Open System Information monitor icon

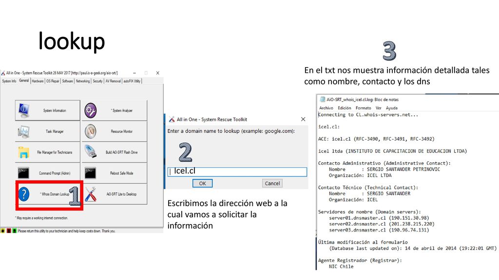point(24,110)
